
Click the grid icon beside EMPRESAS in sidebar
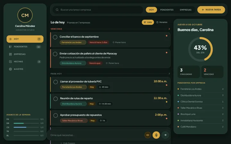tap(10, 54)
